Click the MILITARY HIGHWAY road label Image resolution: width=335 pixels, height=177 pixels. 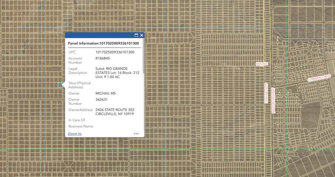pyautogui.click(x=273, y=100)
